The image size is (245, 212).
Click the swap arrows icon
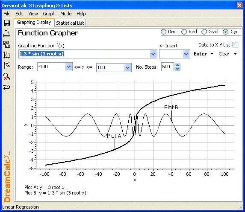(x=7, y=87)
